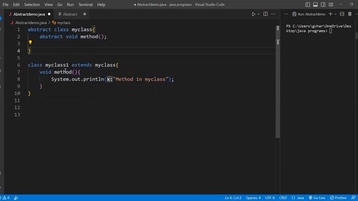
Task: Split the terminal pane
Action: coord(342,14)
